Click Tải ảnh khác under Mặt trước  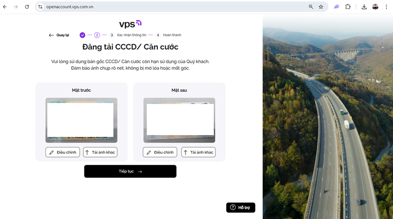click(x=100, y=152)
